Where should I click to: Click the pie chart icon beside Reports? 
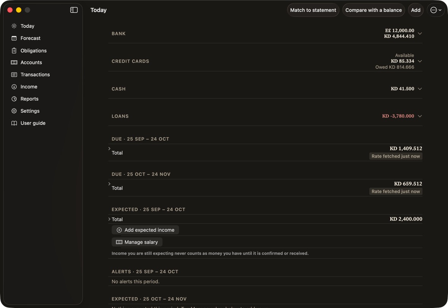pos(14,99)
